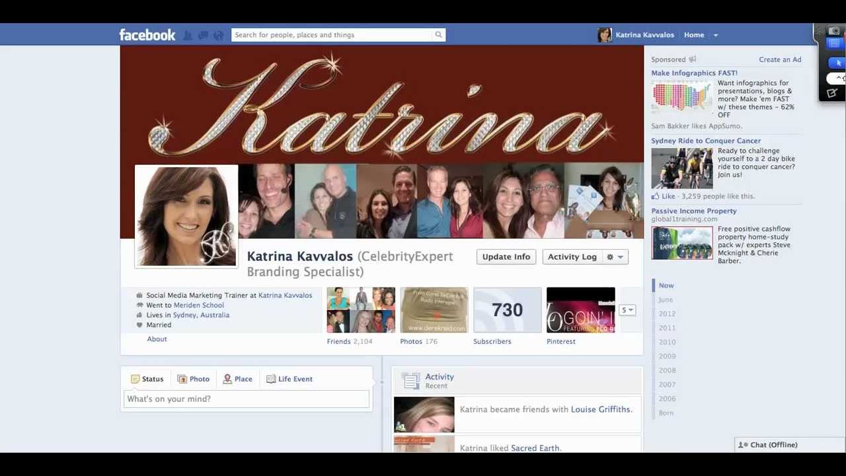
Task: Open Louise Griffiths profile link
Action: click(x=600, y=410)
